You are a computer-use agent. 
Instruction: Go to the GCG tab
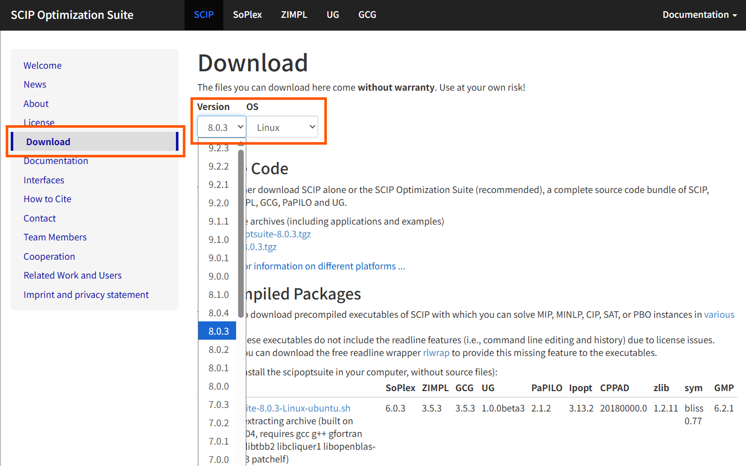point(367,15)
